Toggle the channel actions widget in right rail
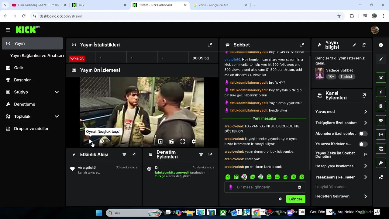389x219 pixels. pos(381,149)
